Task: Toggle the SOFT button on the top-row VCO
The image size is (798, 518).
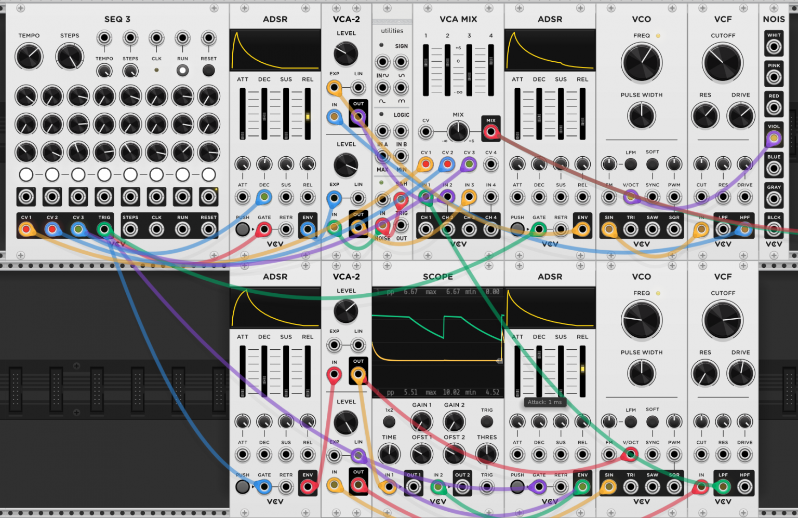Action: click(653, 165)
